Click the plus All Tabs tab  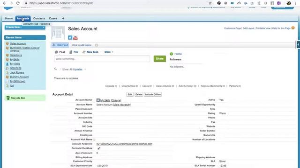63,19
